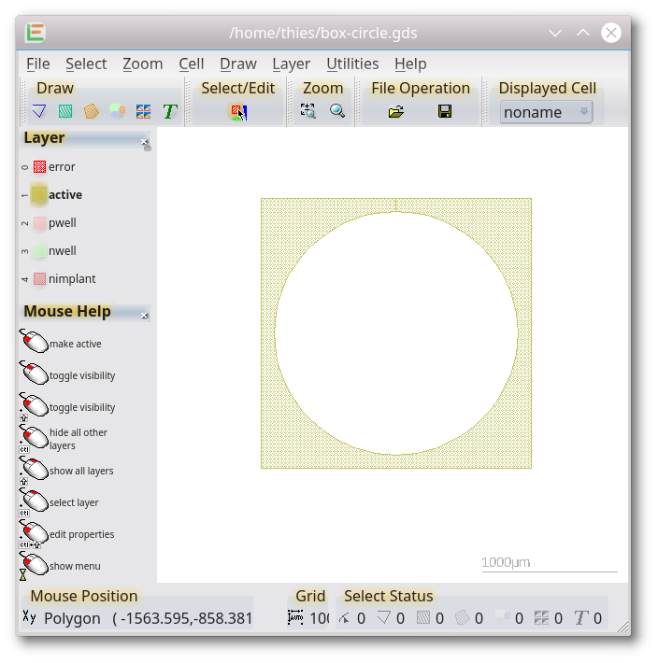Click the show all layers mouse icon
Viewport: 658px width, 663px height.
point(34,471)
